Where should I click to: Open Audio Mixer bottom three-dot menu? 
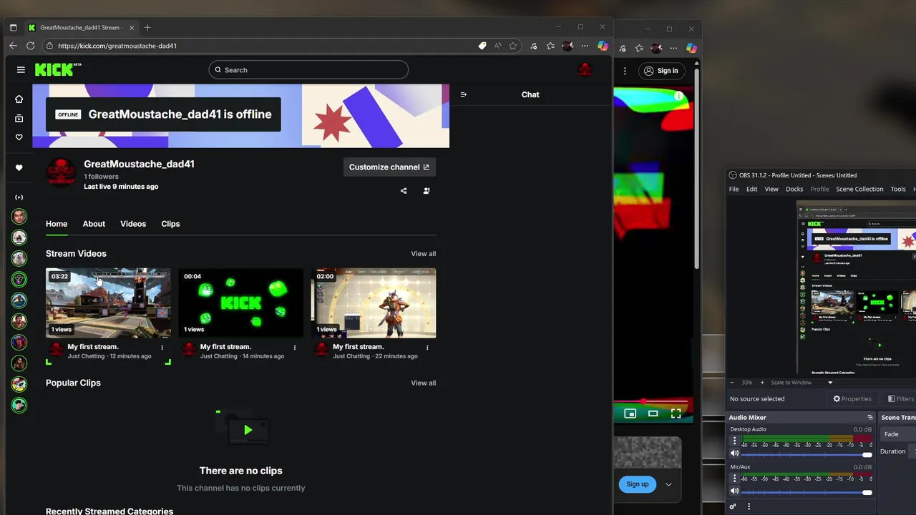(x=749, y=506)
